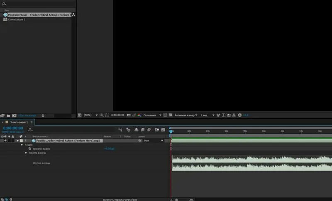Open the resolution dropdown Половина

click(152, 115)
